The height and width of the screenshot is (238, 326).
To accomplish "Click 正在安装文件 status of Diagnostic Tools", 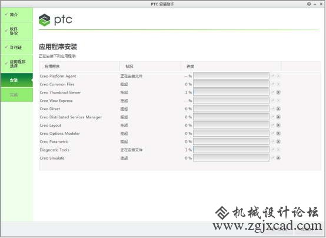I will click(131, 150).
